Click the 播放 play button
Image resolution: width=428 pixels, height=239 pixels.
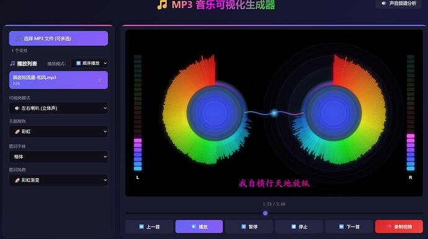tap(199, 227)
